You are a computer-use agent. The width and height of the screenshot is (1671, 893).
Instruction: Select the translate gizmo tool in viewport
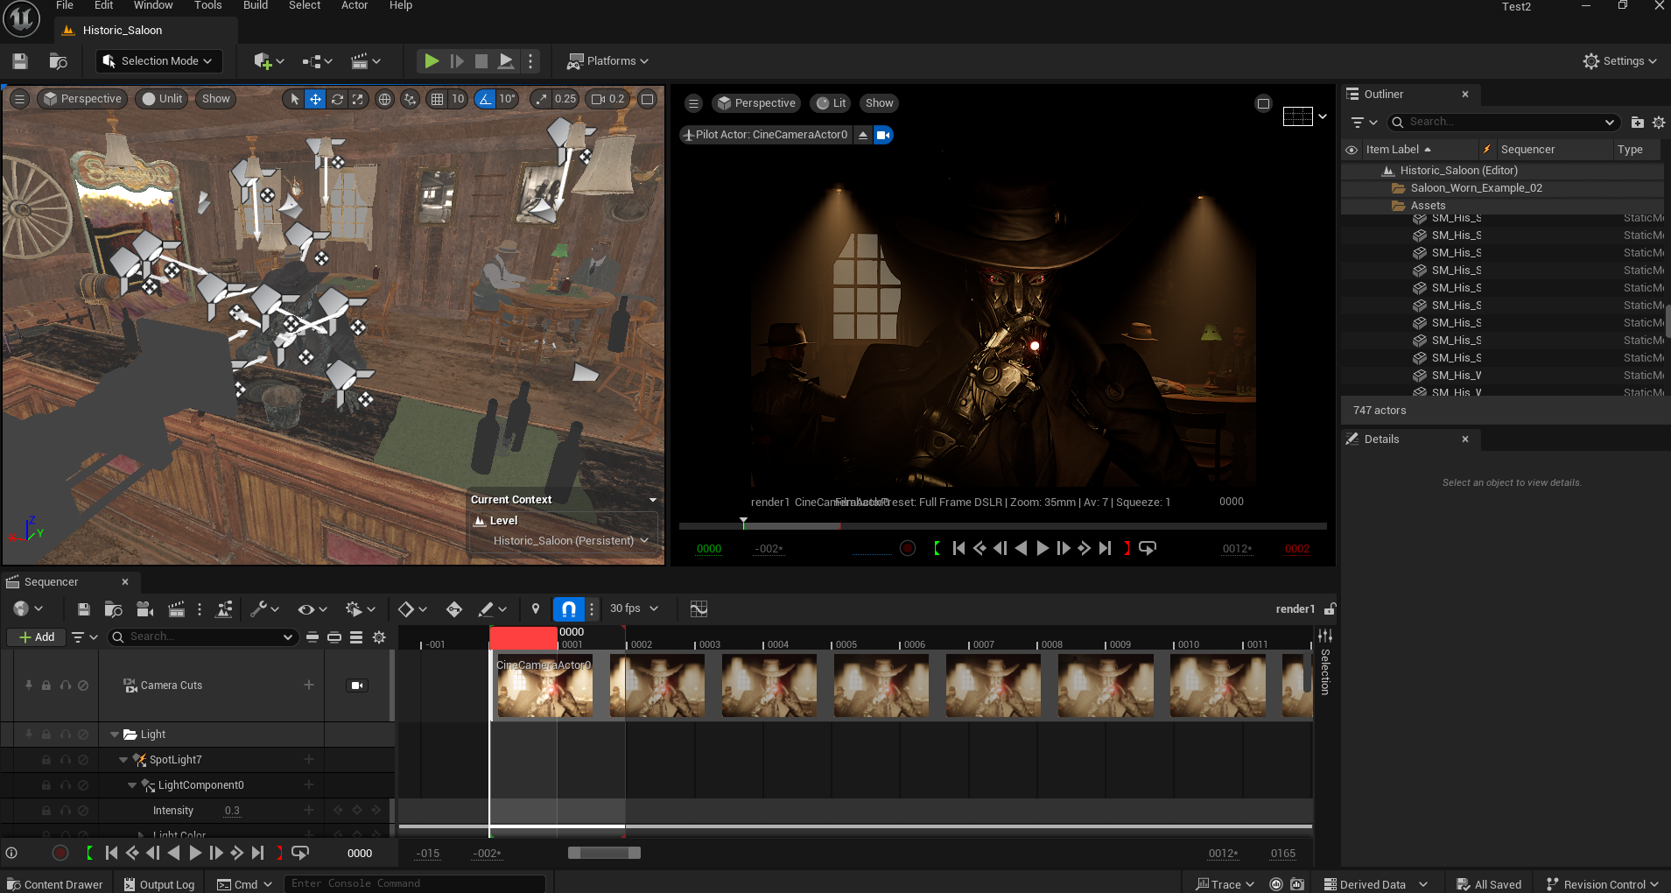click(x=315, y=99)
